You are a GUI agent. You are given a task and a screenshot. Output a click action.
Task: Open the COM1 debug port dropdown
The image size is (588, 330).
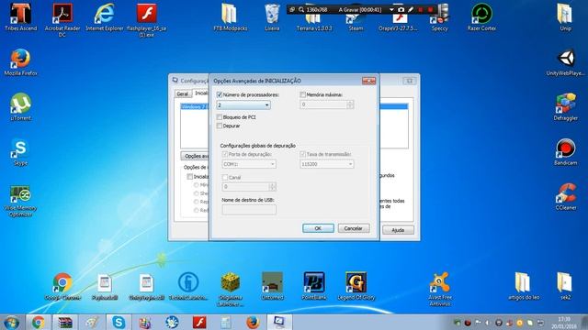tap(249, 164)
